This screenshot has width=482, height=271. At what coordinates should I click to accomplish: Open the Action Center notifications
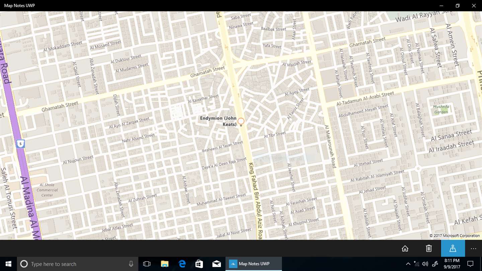(470, 264)
